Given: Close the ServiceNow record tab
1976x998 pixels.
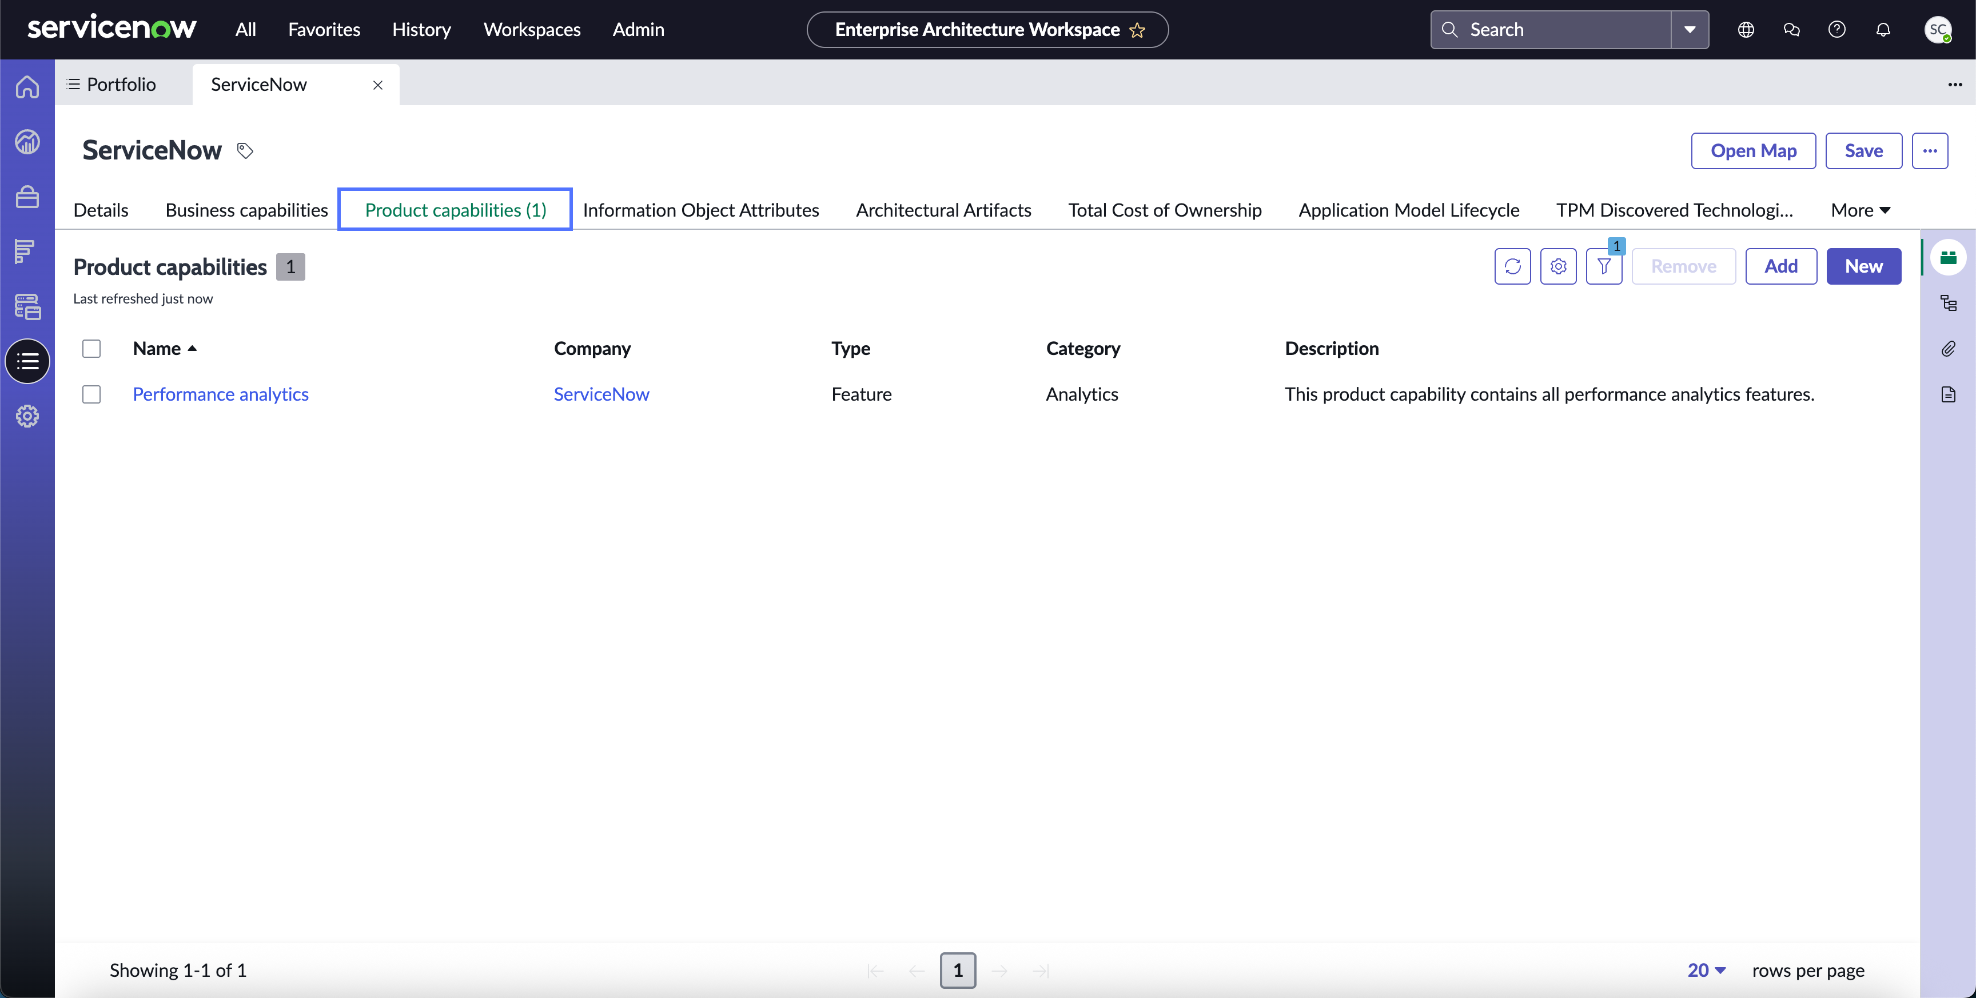Looking at the screenshot, I should coord(377,85).
